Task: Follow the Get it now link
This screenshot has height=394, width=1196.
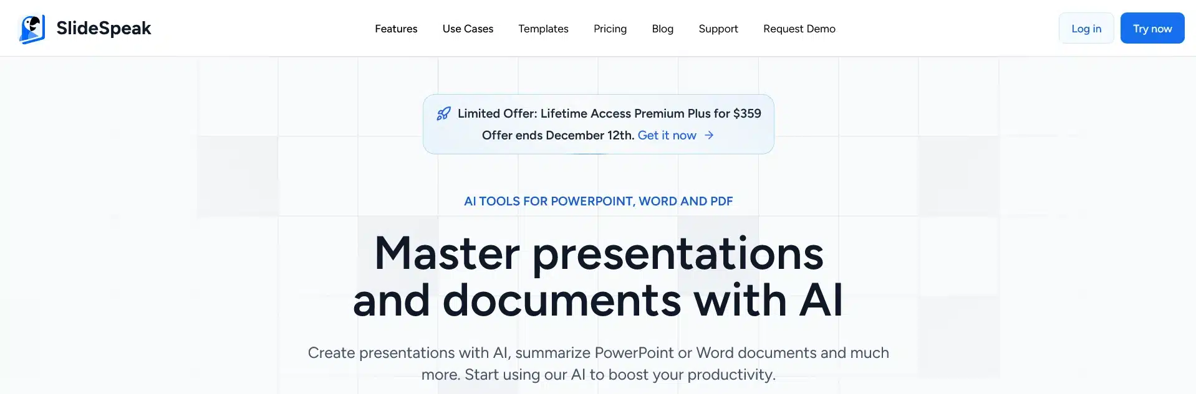Action: pos(667,135)
